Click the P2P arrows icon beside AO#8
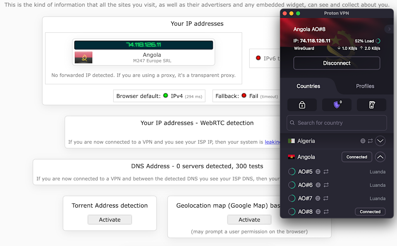397x246 pixels. pyautogui.click(x=326, y=211)
